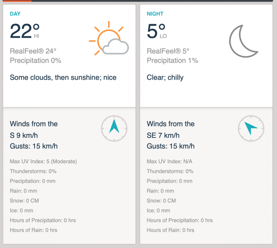Click the S 9 km/h wind reading
The width and height of the screenshot is (277, 248).
click(x=26, y=135)
